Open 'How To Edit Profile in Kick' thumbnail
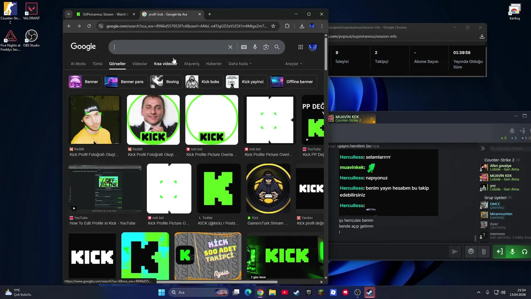 105,189
